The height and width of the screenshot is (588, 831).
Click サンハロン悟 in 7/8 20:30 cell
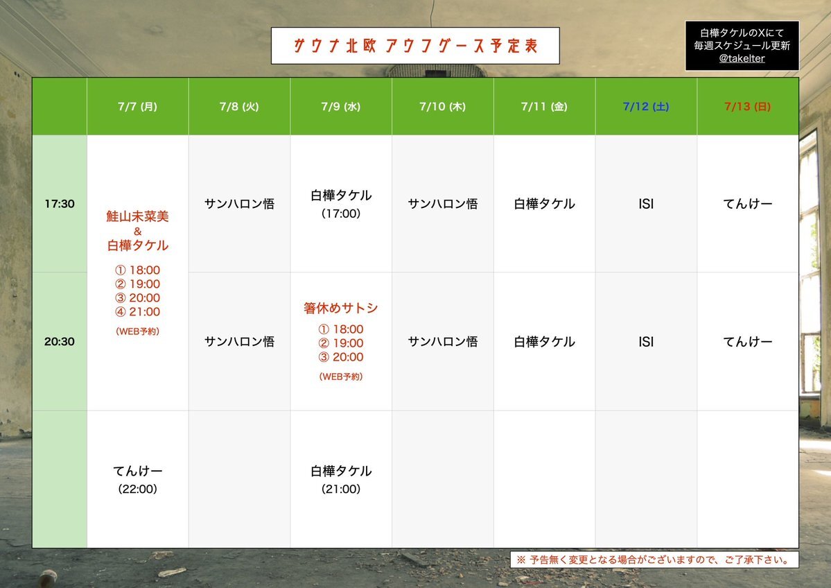coord(240,341)
